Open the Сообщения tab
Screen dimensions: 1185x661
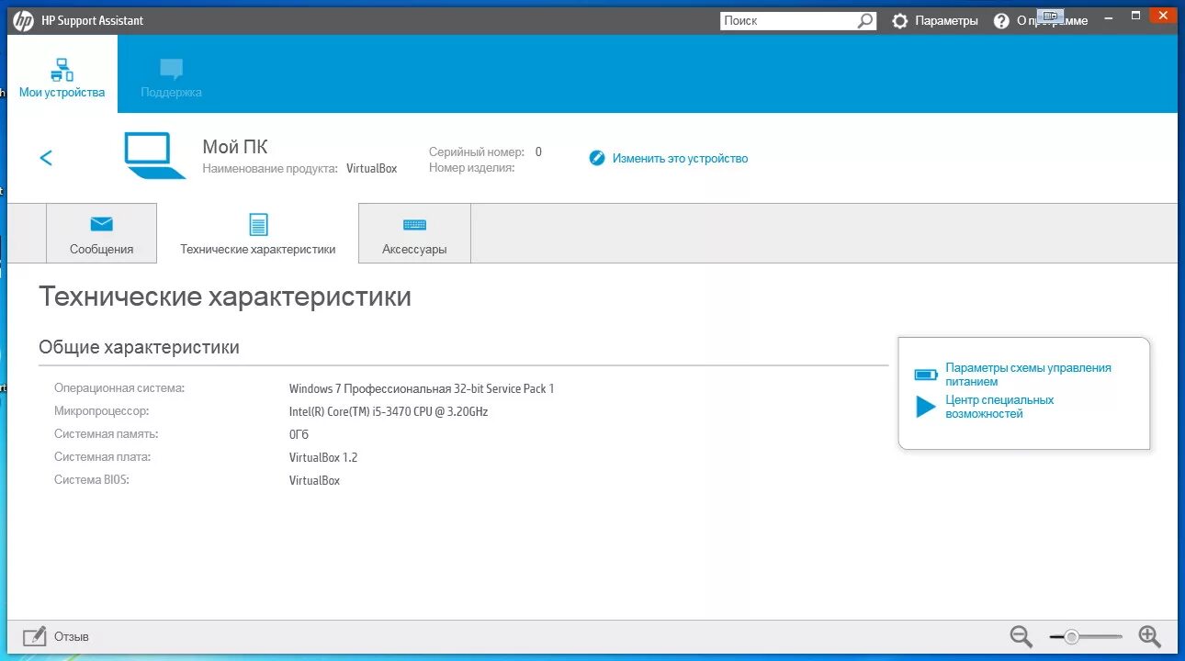[101, 233]
